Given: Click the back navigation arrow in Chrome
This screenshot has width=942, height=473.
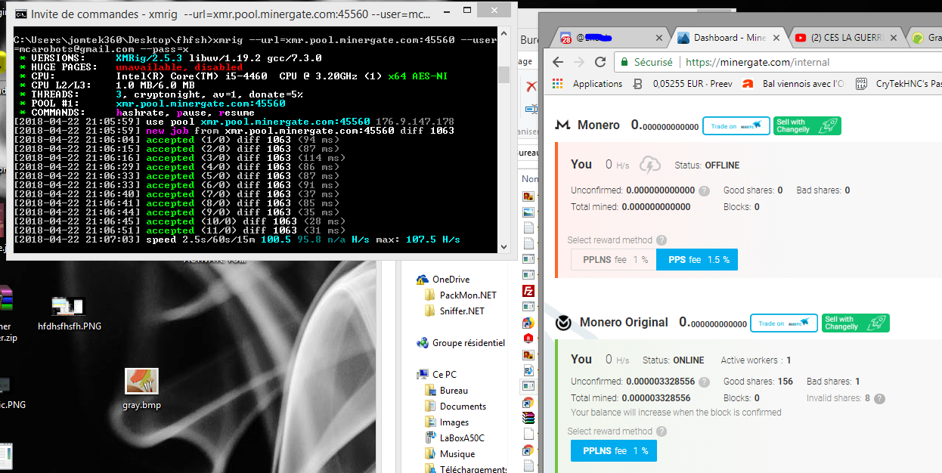Looking at the screenshot, I should coord(556,62).
